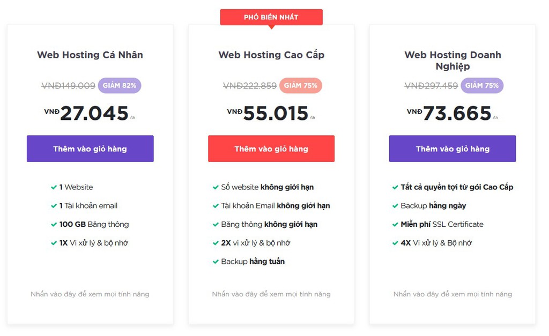This screenshot has width=549, height=336.
Task: Click the checkmark next to '1 Tài khoản email'
Action: click(x=54, y=206)
